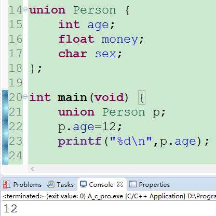Click line number 22 in gutter
Viewport: 216px width, 216px height.
tap(16, 126)
